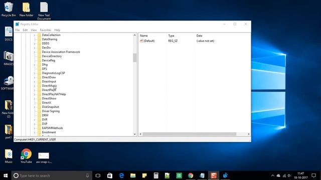Expand the DirectDraw registry key
Viewport: 321px width, 180px height.
point(35,77)
